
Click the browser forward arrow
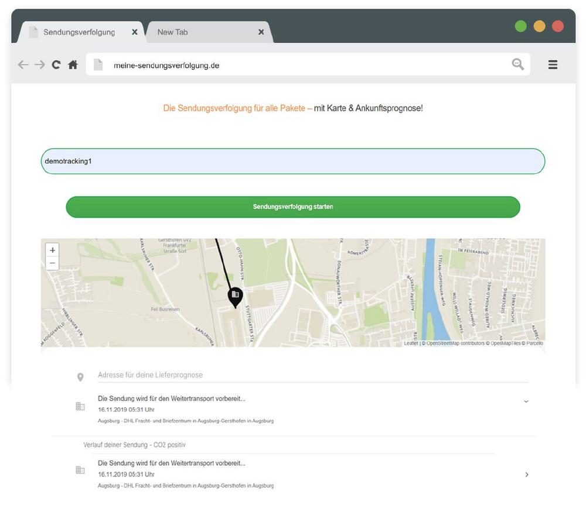[x=40, y=65]
